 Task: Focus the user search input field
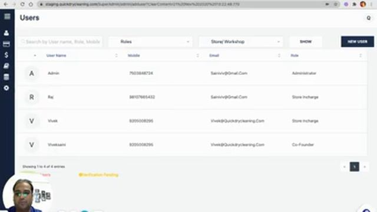(61, 42)
